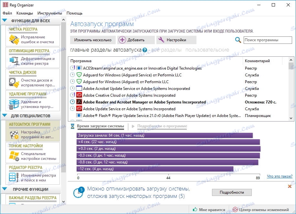Click undo center icon 'Центр отмены изменений'

235,209
